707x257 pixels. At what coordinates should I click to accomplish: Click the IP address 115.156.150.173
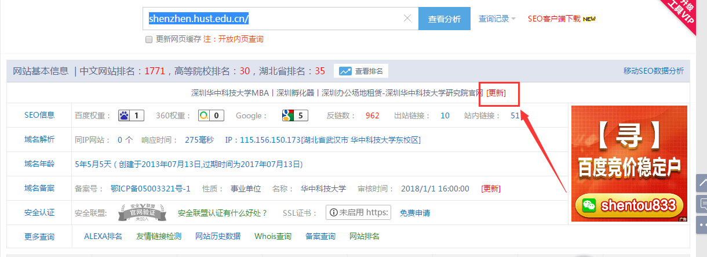[x=271, y=140]
